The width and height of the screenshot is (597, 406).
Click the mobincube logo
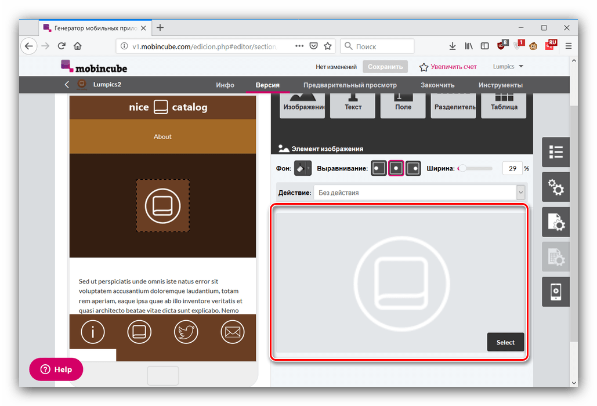point(94,67)
